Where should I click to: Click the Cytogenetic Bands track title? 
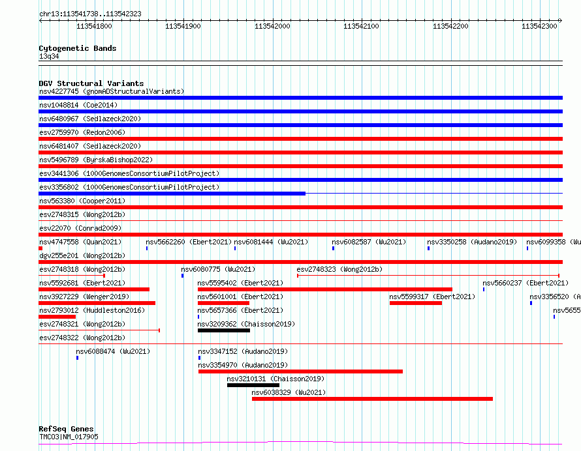click(x=78, y=48)
